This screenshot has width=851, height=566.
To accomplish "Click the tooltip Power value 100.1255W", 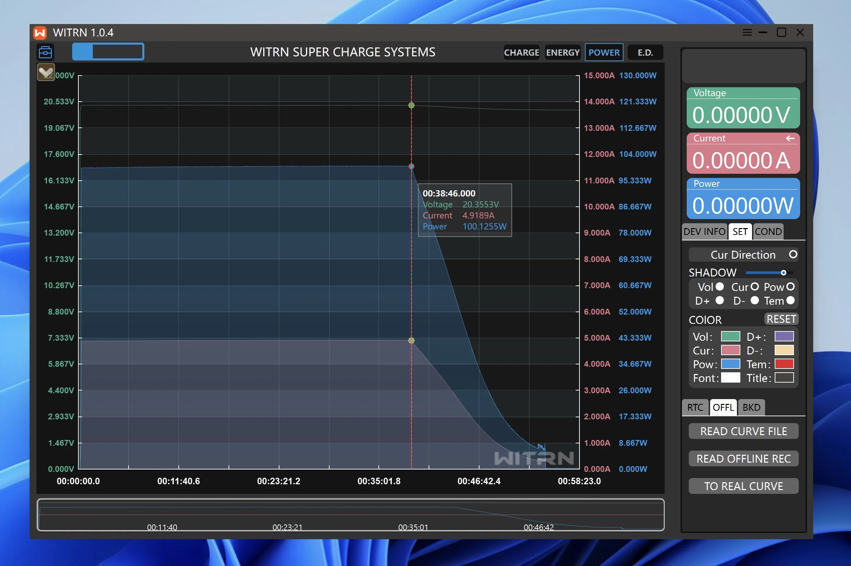I will pos(484,227).
